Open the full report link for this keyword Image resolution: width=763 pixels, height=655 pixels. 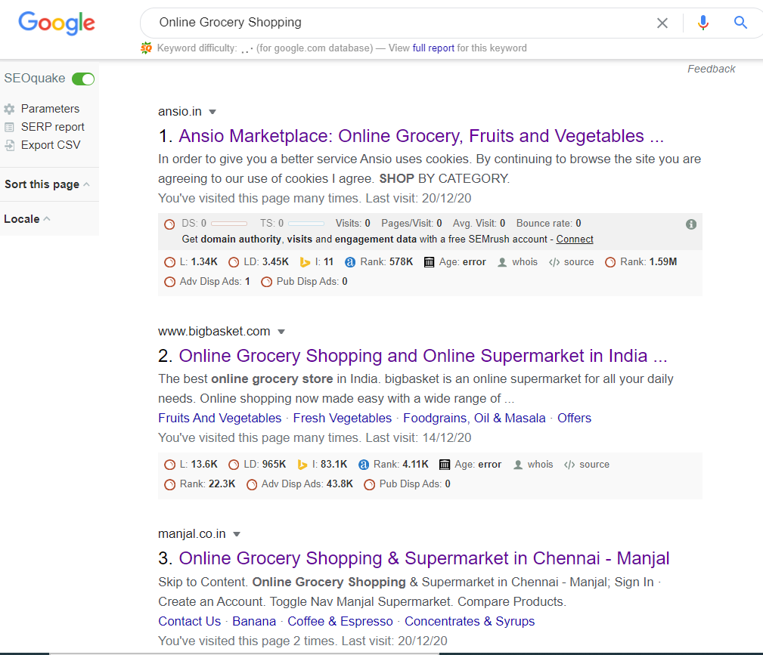[433, 48]
